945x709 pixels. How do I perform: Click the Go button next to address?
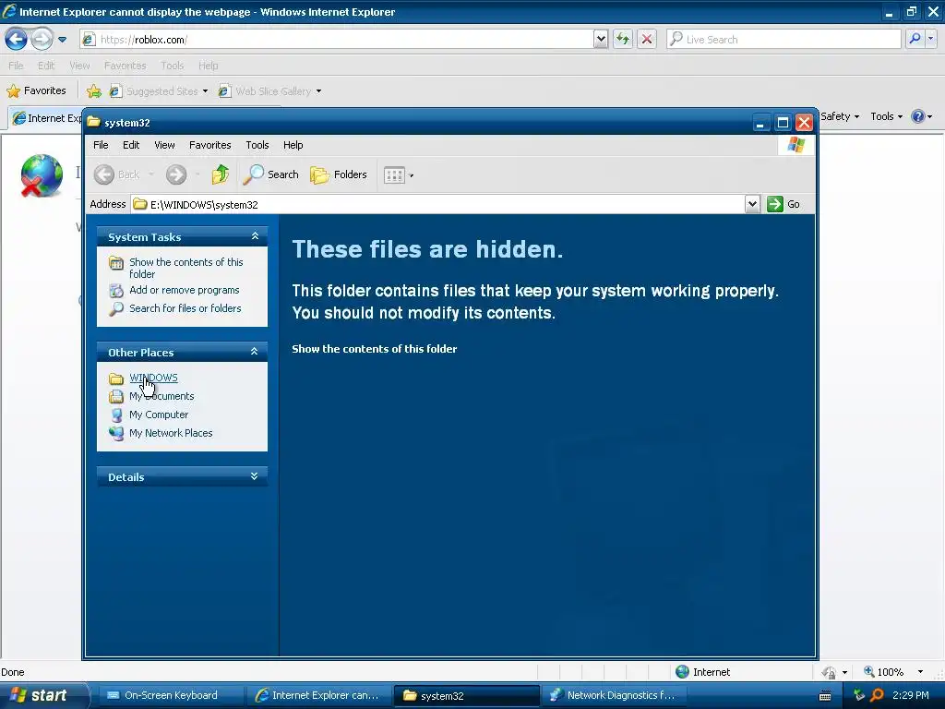(x=784, y=204)
